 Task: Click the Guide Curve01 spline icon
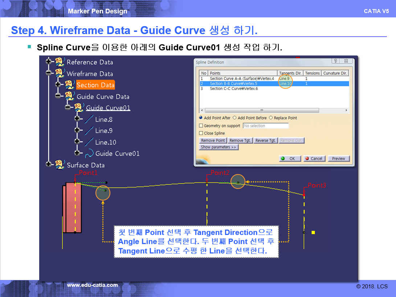tap(89, 154)
